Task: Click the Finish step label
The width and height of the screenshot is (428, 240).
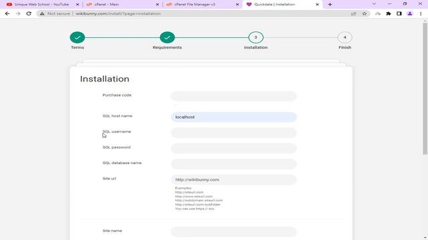Action: [345, 47]
